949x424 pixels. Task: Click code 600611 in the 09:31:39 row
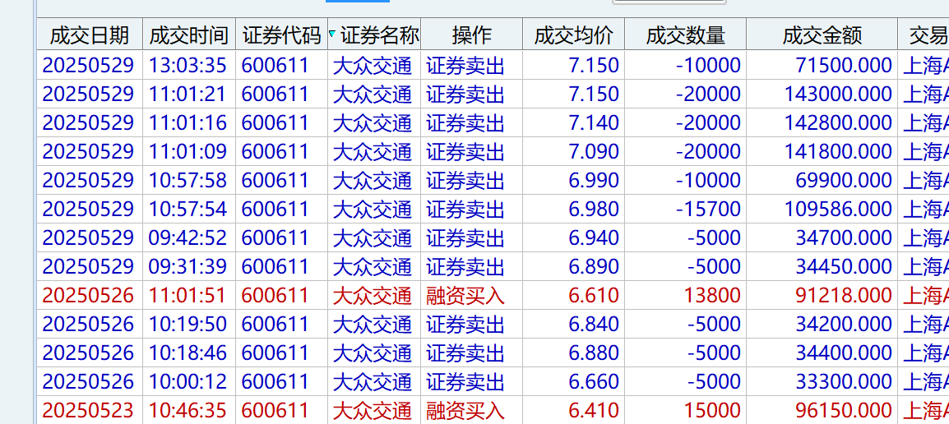[x=275, y=266]
